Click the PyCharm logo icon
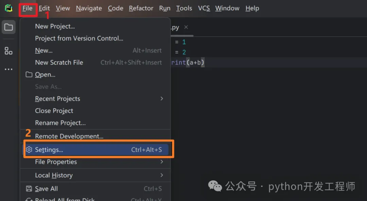The image size is (367, 201). click(x=8, y=8)
